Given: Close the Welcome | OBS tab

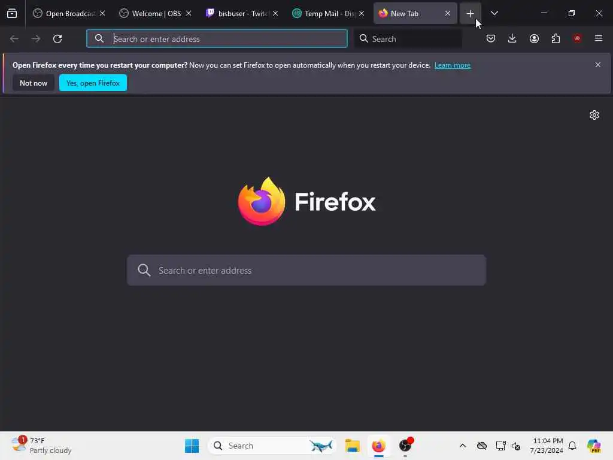Looking at the screenshot, I should [189, 13].
